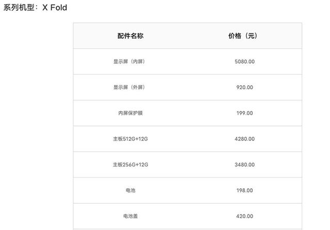Click the 198.00 price value
330x230 pixels.
click(244, 190)
